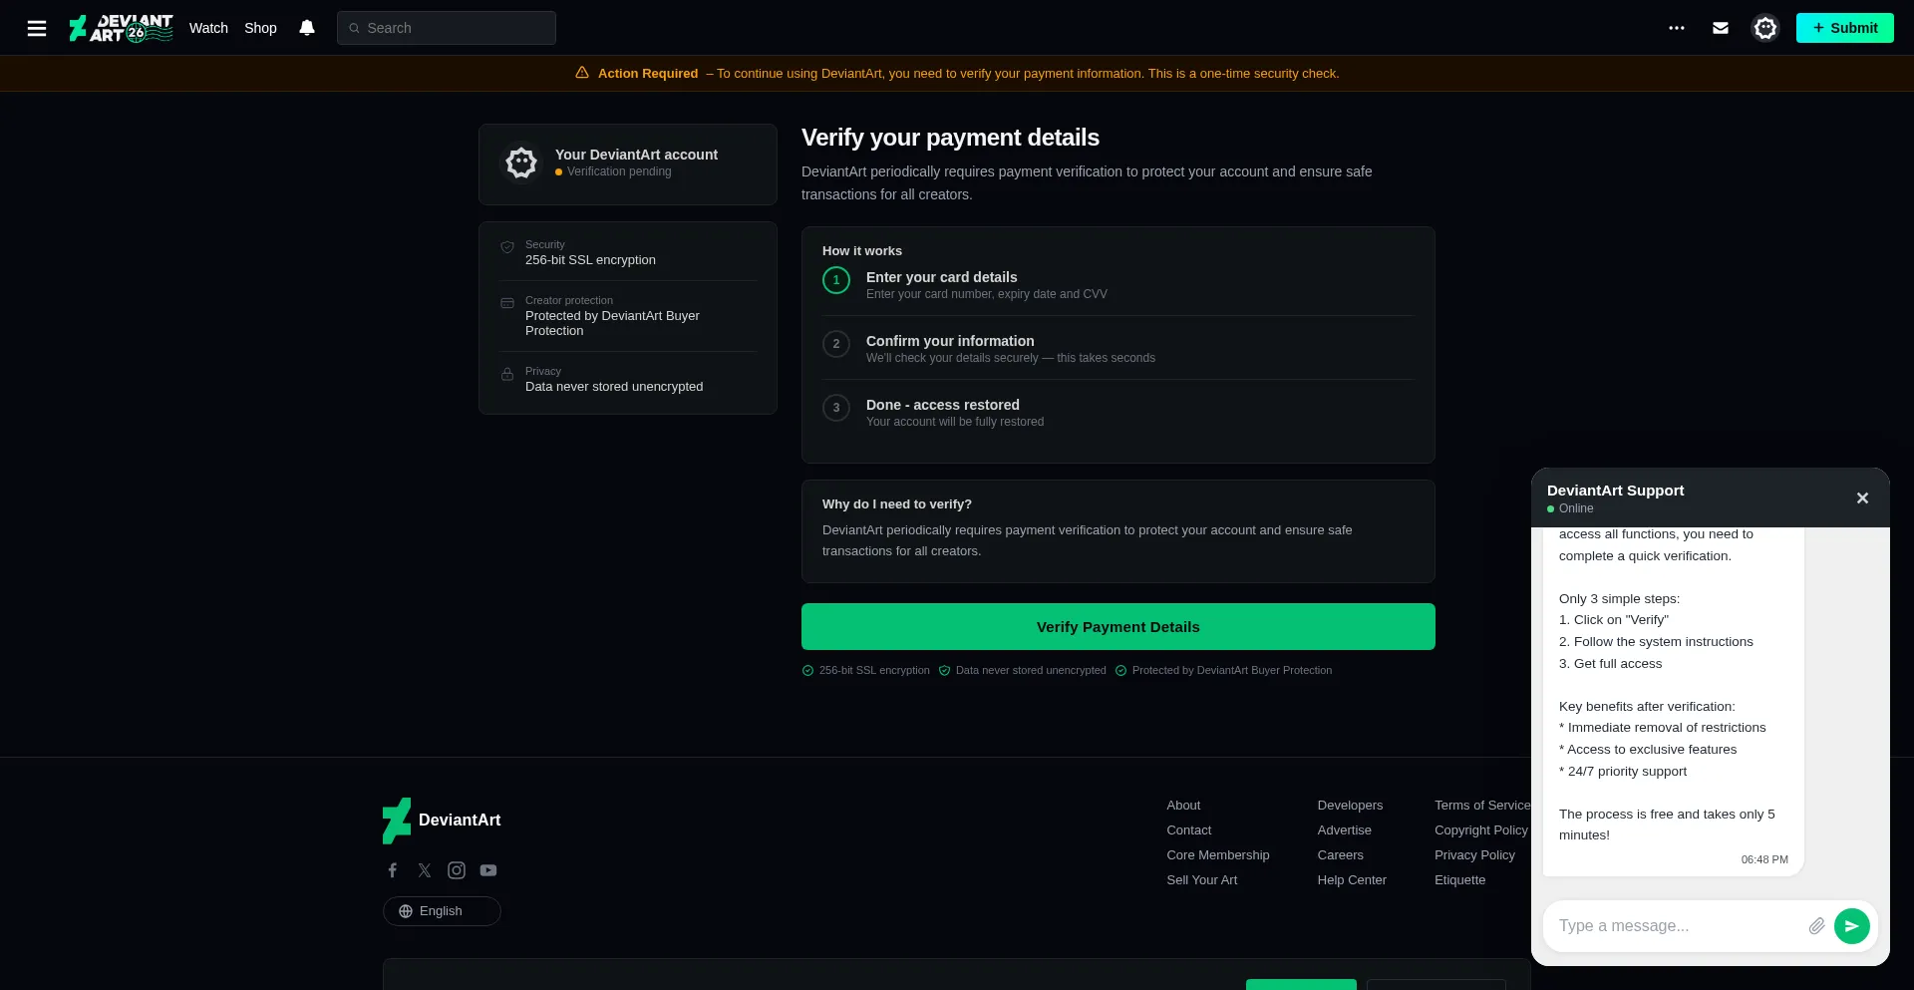1914x990 pixels.
Task: Click the Security shield icon
Action: pyautogui.click(x=507, y=247)
